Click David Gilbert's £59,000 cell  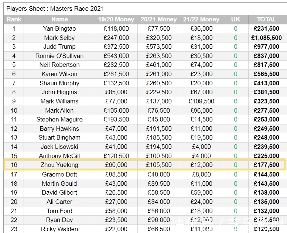point(201,192)
